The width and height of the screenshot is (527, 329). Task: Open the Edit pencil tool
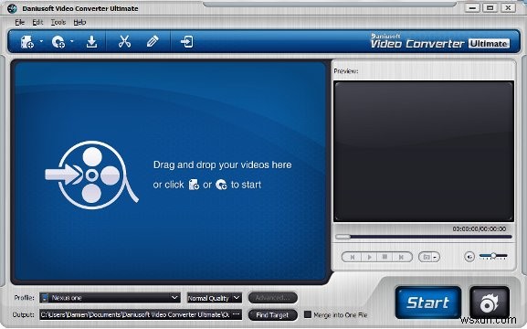[153, 42]
